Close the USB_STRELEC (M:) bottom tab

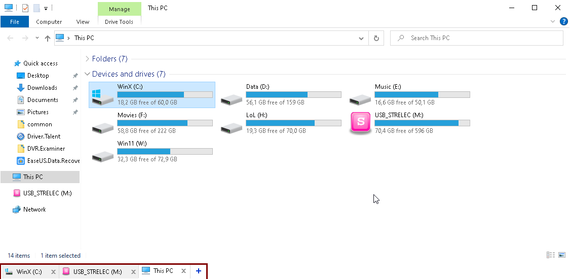(133, 272)
